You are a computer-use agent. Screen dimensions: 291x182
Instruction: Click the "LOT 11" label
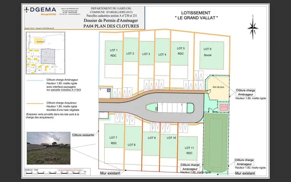click(189, 148)
